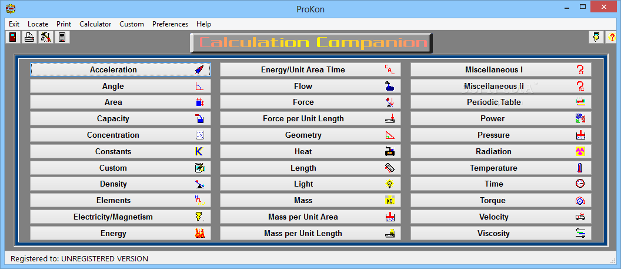The width and height of the screenshot is (621, 269).
Task: Open the Heat conversions
Action: pos(310,151)
